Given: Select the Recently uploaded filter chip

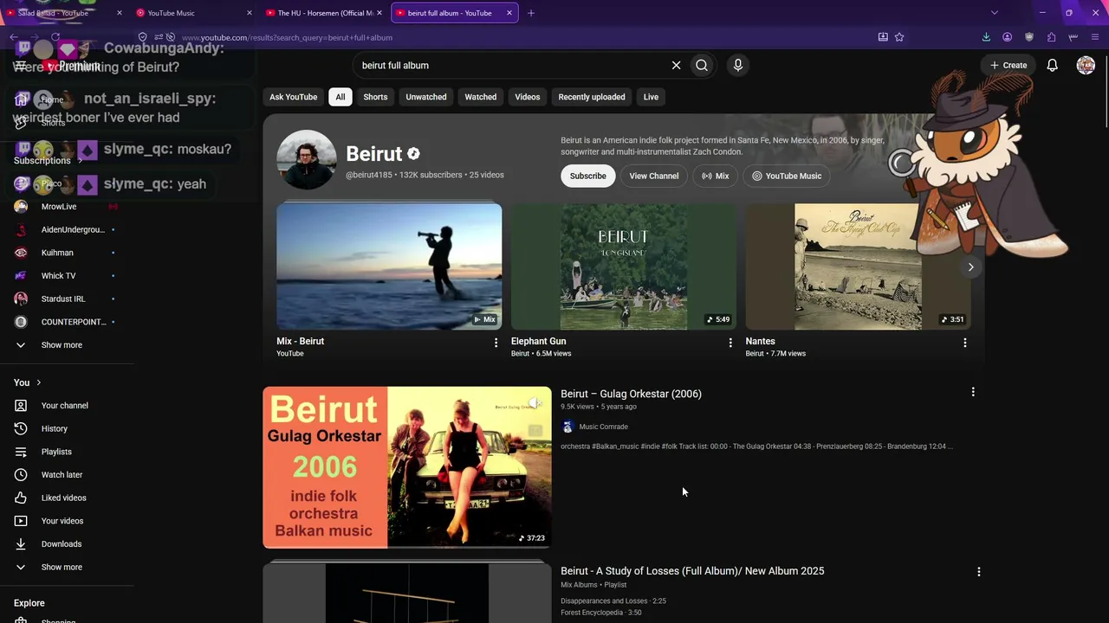Looking at the screenshot, I should (x=592, y=97).
